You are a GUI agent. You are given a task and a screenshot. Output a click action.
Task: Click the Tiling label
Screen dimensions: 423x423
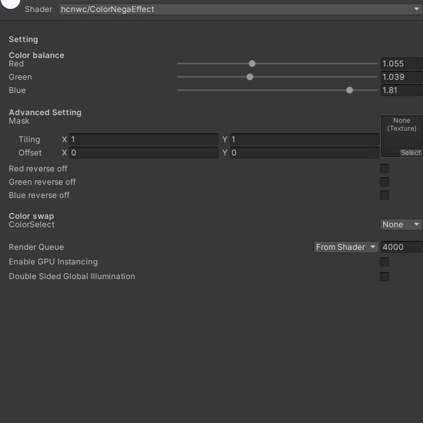[x=29, y=140]
